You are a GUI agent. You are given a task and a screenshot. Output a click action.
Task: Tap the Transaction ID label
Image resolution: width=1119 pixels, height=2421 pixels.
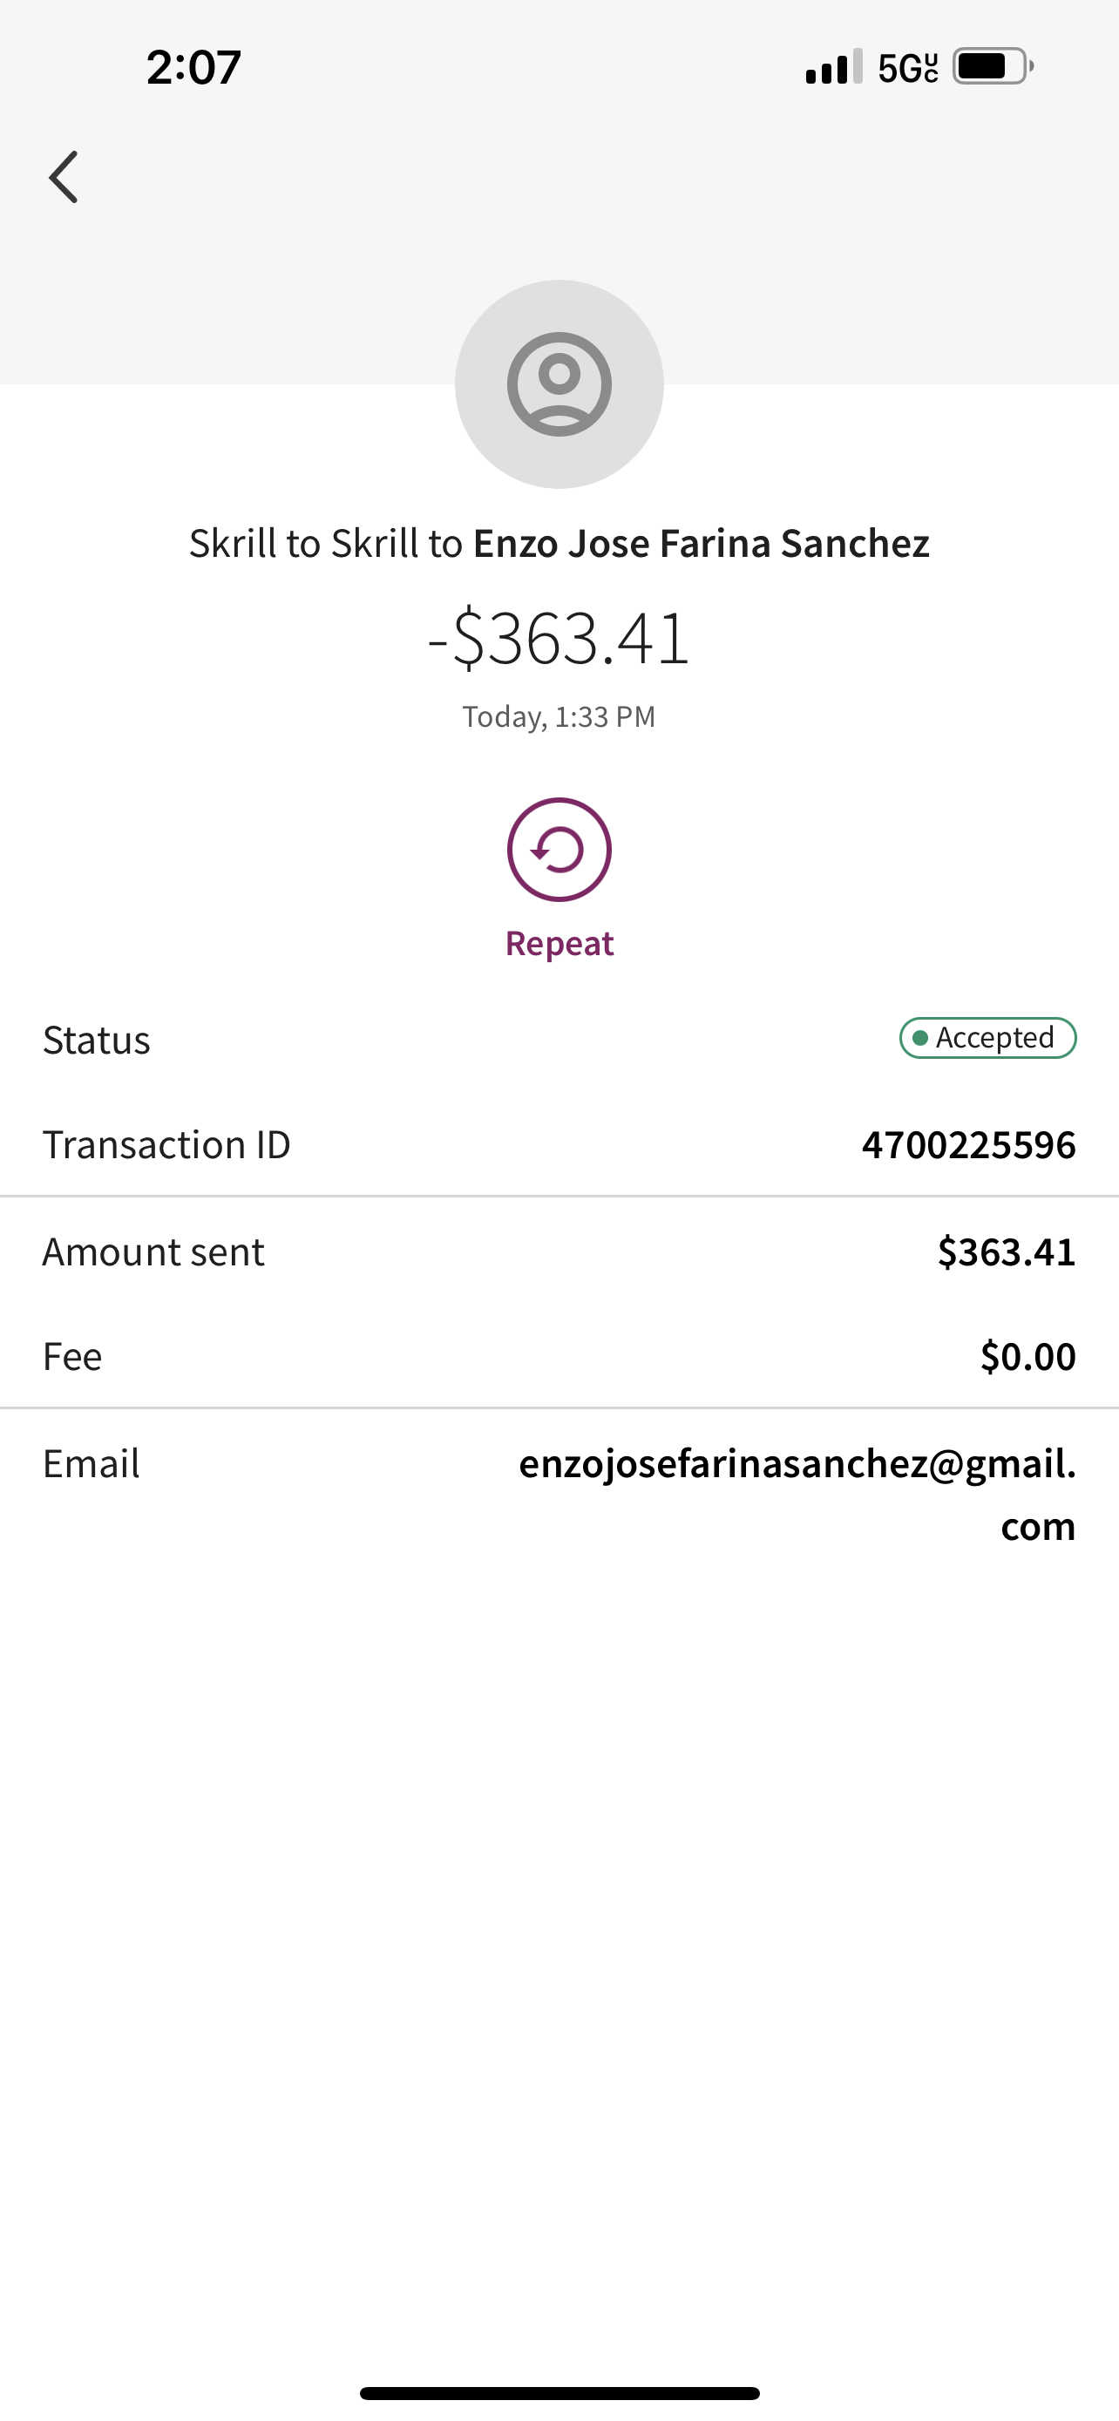pos(166,1145)
